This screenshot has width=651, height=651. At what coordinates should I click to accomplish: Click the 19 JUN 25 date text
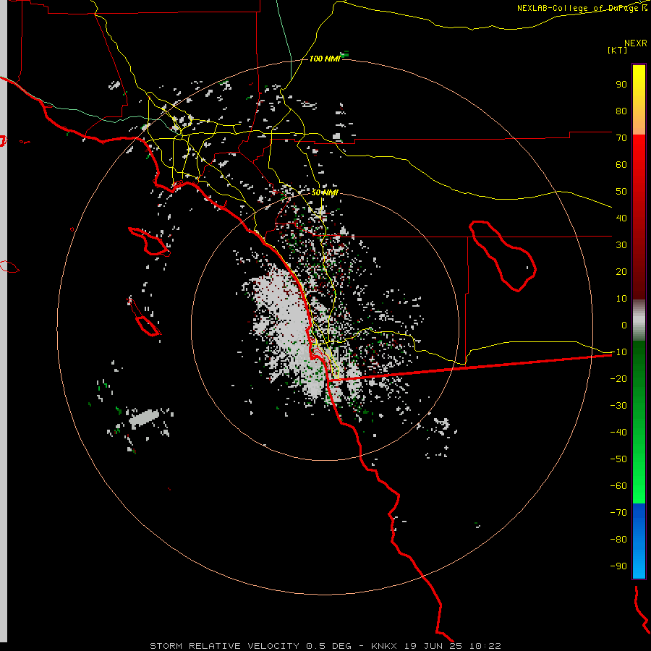(x=433, y=646)
